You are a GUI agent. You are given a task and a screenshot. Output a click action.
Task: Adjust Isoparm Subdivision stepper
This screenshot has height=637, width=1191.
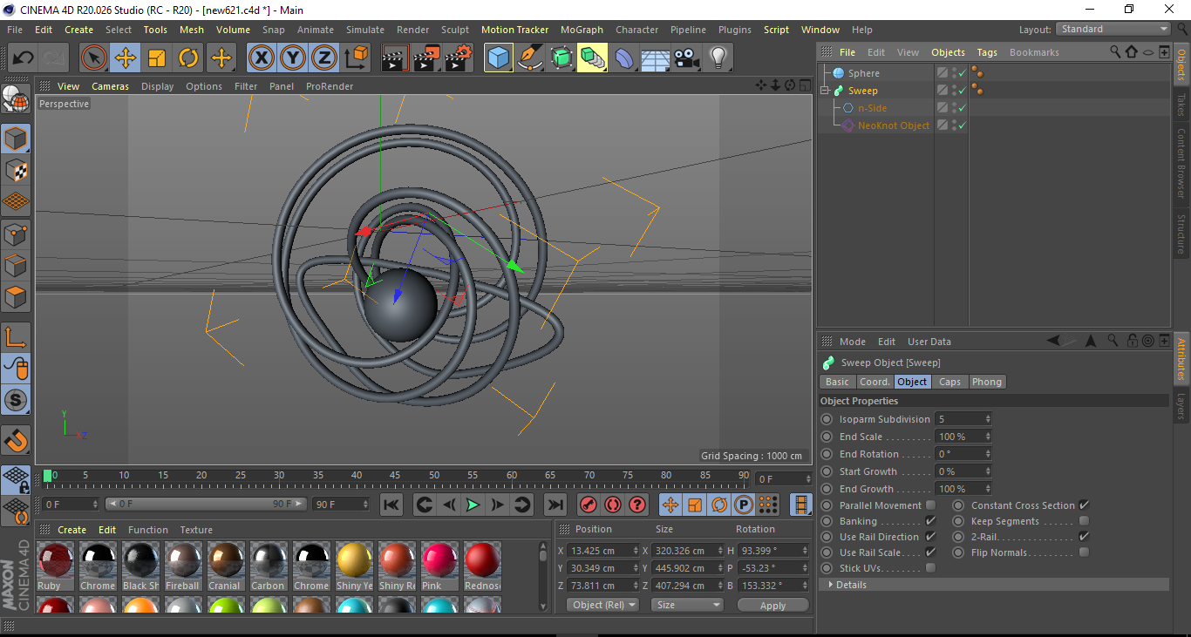(987, 419)
